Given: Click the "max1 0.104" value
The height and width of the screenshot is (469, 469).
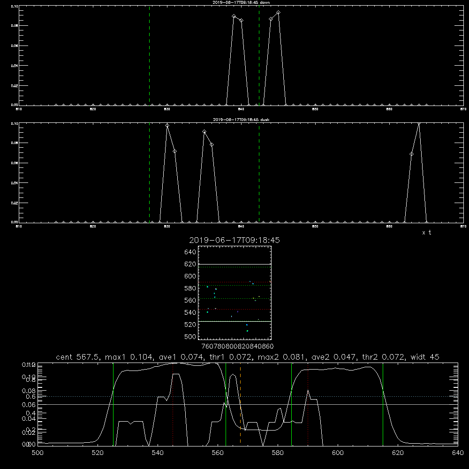Looking at the screenshot, I should (129, 357).
